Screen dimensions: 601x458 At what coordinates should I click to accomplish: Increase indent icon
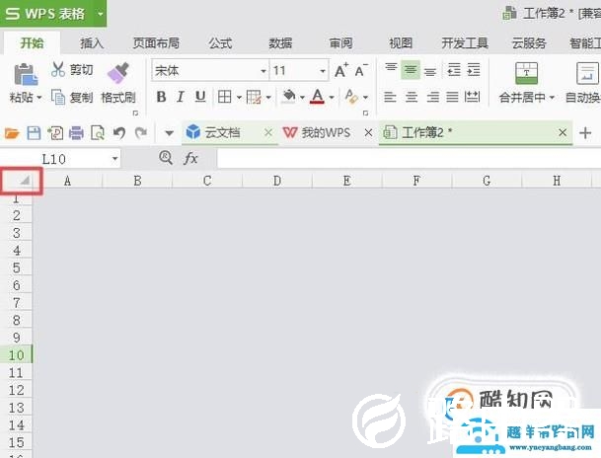[x=474, y=70]
